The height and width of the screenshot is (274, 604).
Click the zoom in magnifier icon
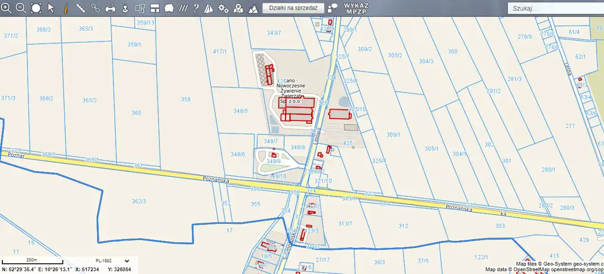(7, 8)
